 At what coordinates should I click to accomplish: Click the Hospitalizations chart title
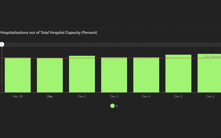(x=49, y=33)
